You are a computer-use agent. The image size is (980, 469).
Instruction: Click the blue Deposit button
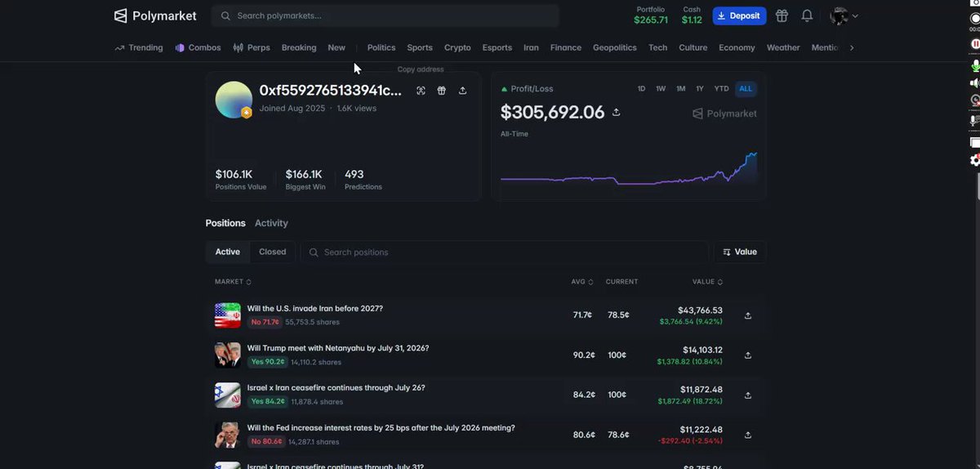(x=739, y=16)
